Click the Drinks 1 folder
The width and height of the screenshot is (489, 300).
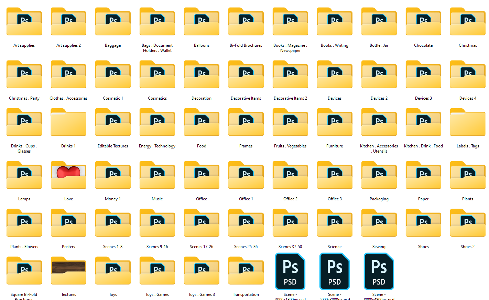point(68,122)
